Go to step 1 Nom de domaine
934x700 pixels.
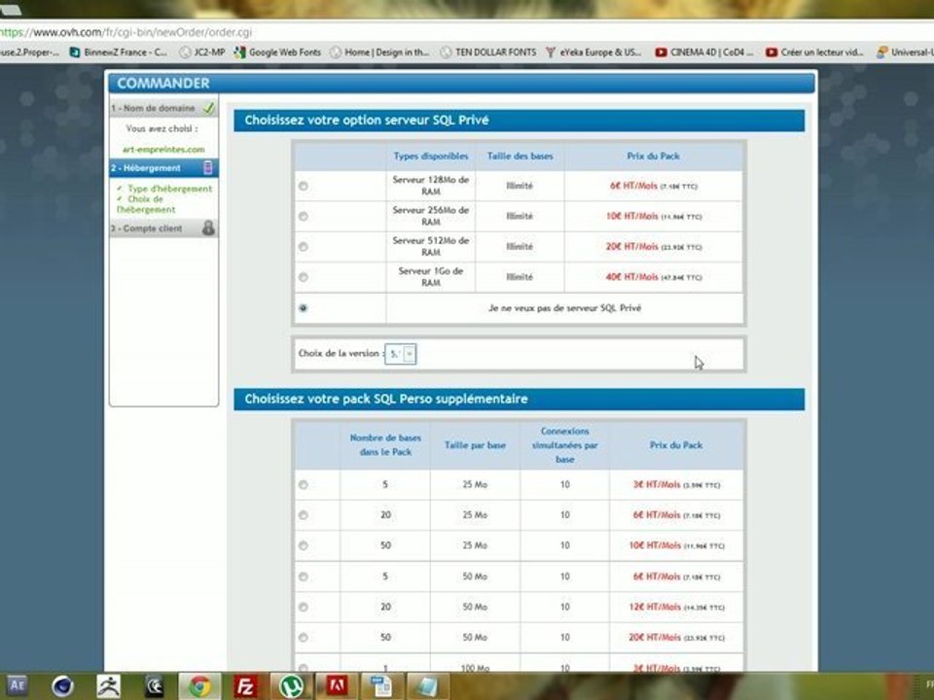tap(163, 108)
